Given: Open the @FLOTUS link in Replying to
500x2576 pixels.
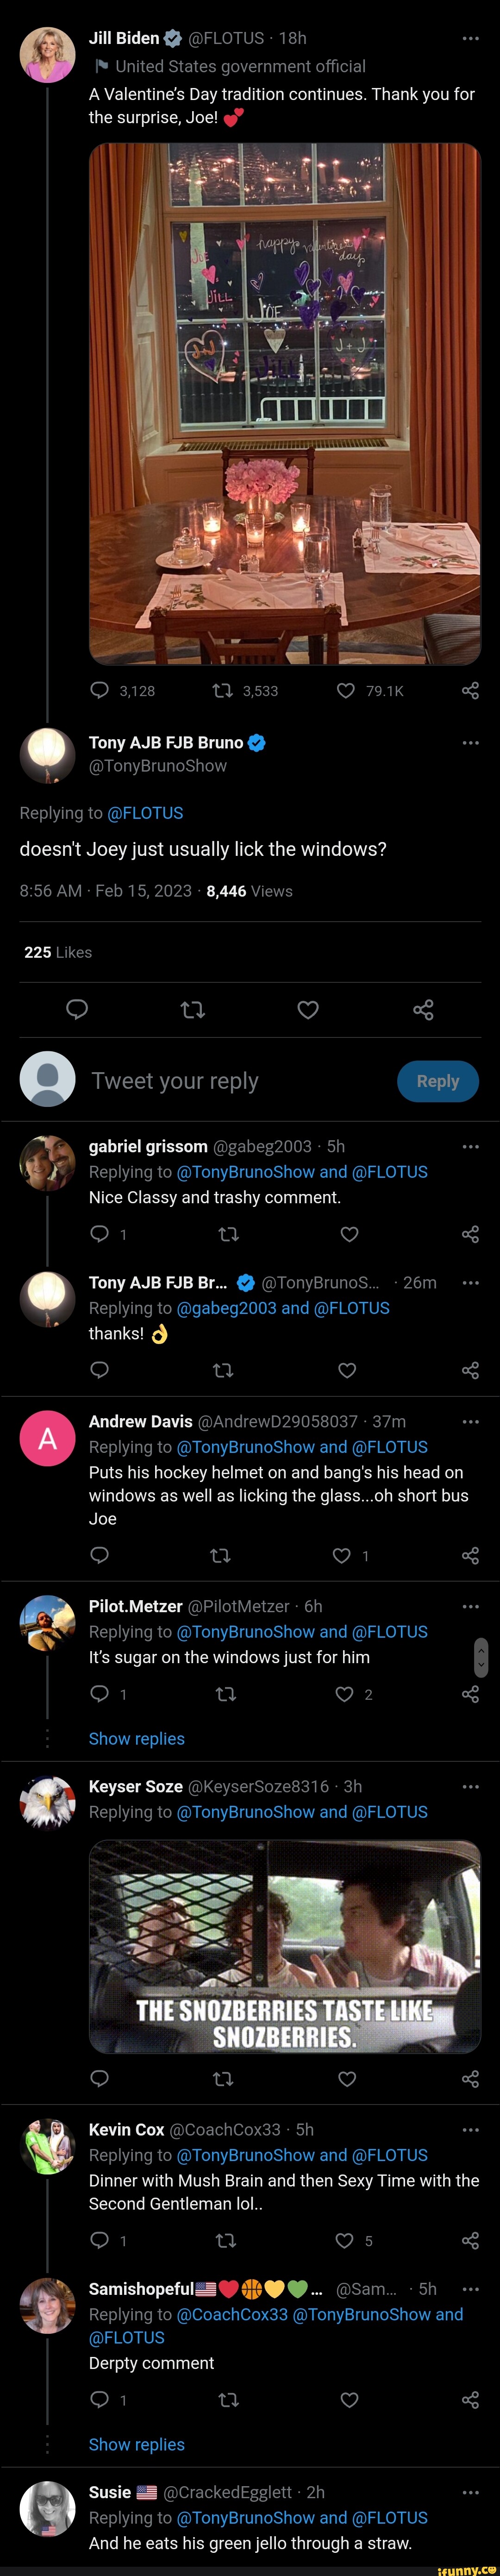Looking at the screenshot, I should point(145,813).
